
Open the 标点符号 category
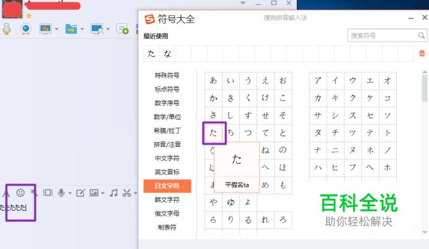167,89
